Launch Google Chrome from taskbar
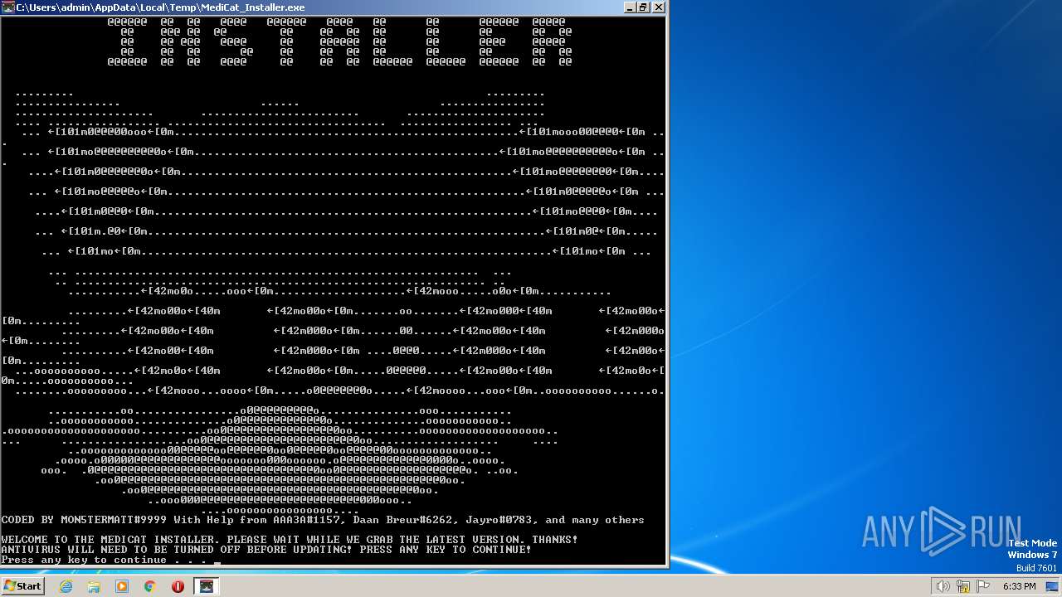Viewport: 1062px width, 597px height. [x=150, y=586]
